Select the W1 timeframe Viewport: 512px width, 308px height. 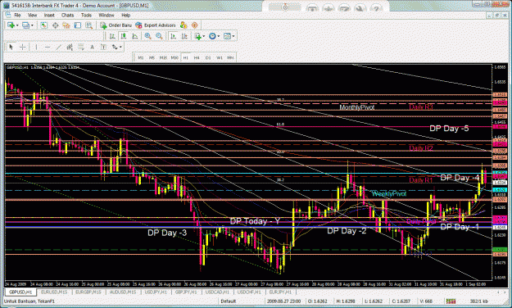tap(220, 58)
